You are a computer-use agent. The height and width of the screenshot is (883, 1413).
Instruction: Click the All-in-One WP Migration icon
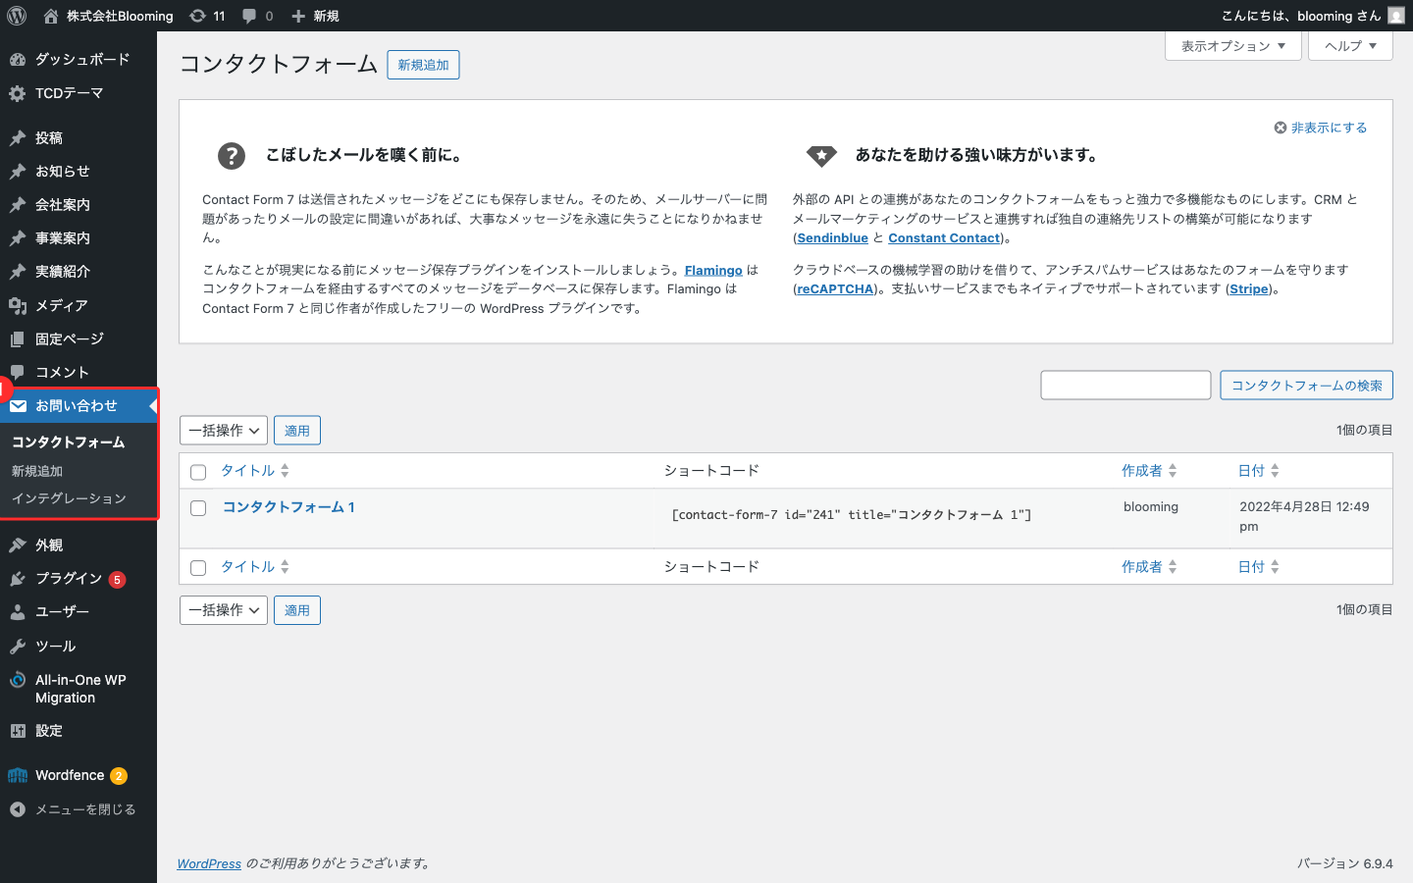(x=18, y=680)
